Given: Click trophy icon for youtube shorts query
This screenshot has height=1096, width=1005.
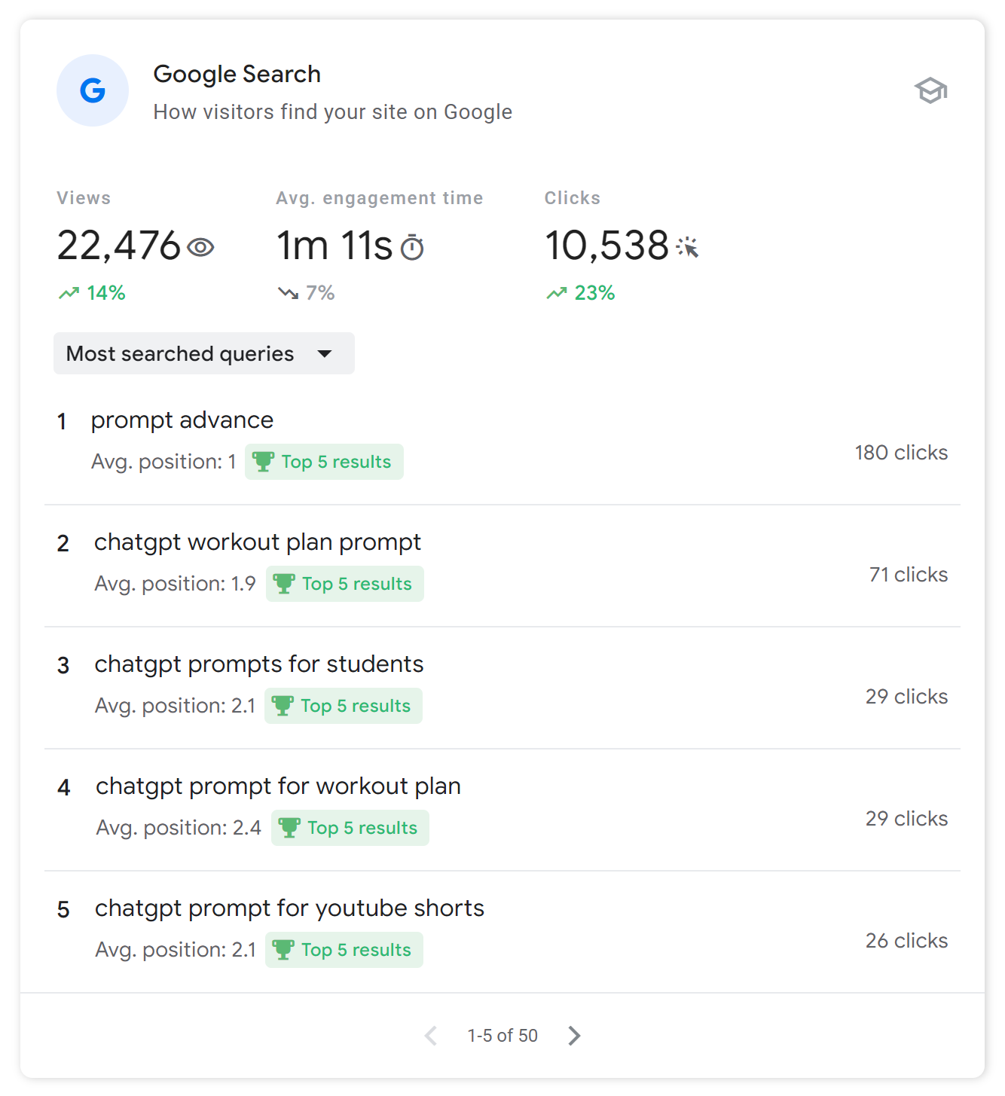Looking at the screenshot, I should pos(283,950).
